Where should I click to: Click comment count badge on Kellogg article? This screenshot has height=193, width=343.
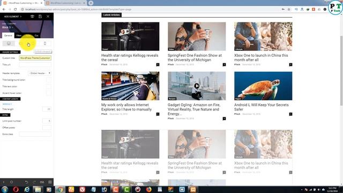(158, 64)
